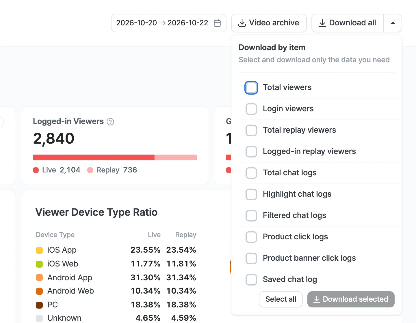Check the Highlight chat logs checkbox
The height and width of the screenshot is (323, 416).
coord(251,194)
